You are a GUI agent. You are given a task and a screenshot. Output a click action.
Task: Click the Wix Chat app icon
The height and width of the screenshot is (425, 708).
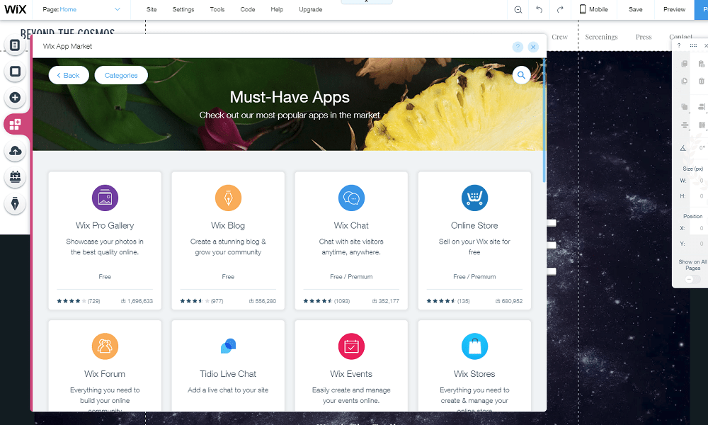point(351,198)
